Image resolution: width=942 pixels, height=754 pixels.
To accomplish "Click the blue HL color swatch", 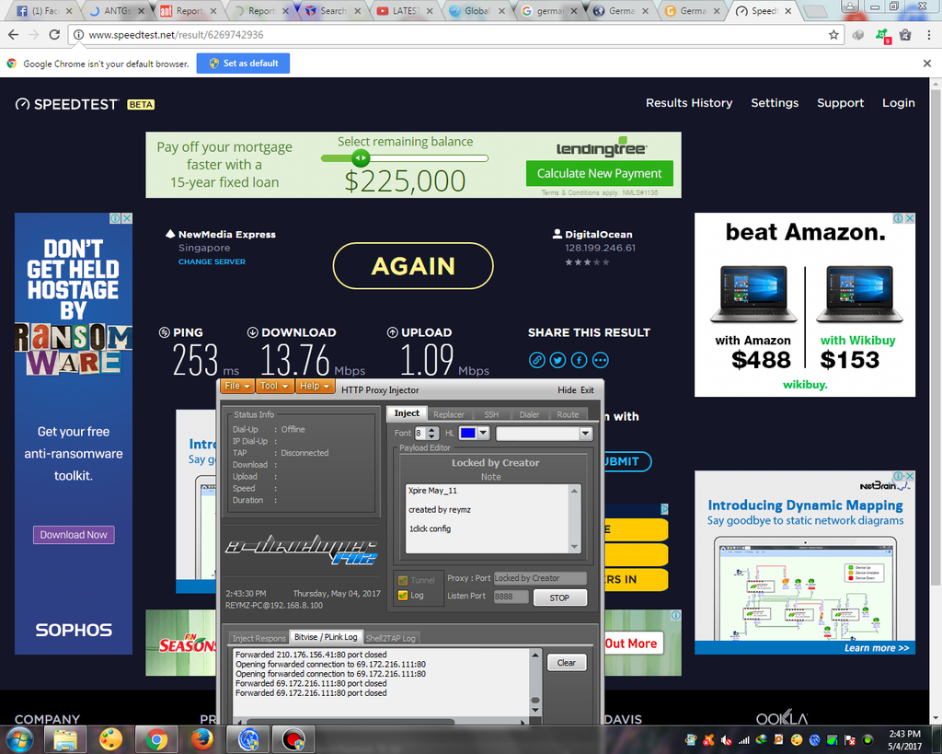I will tap(467, 433).
